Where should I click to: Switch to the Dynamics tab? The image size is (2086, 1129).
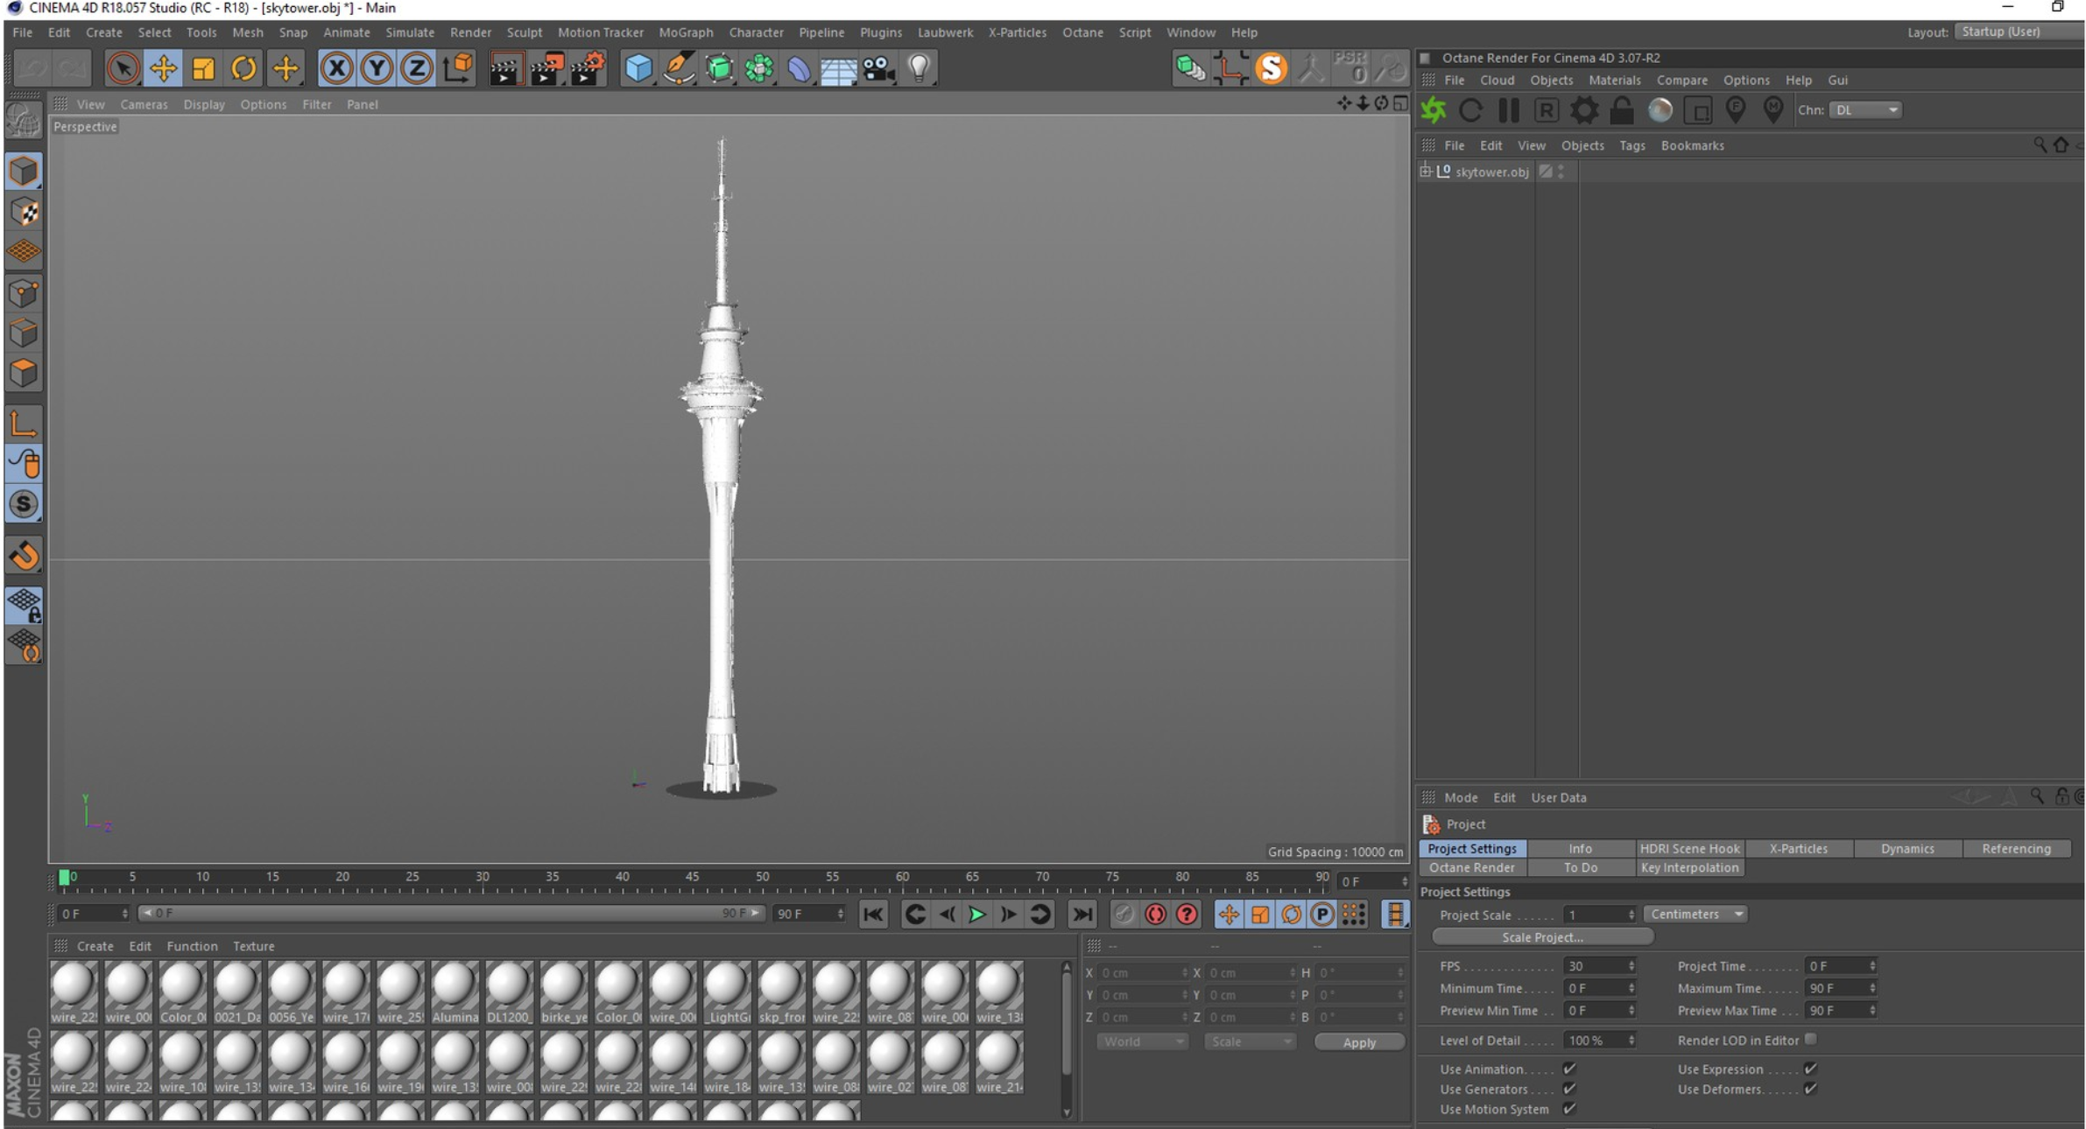pos(1906,848)
